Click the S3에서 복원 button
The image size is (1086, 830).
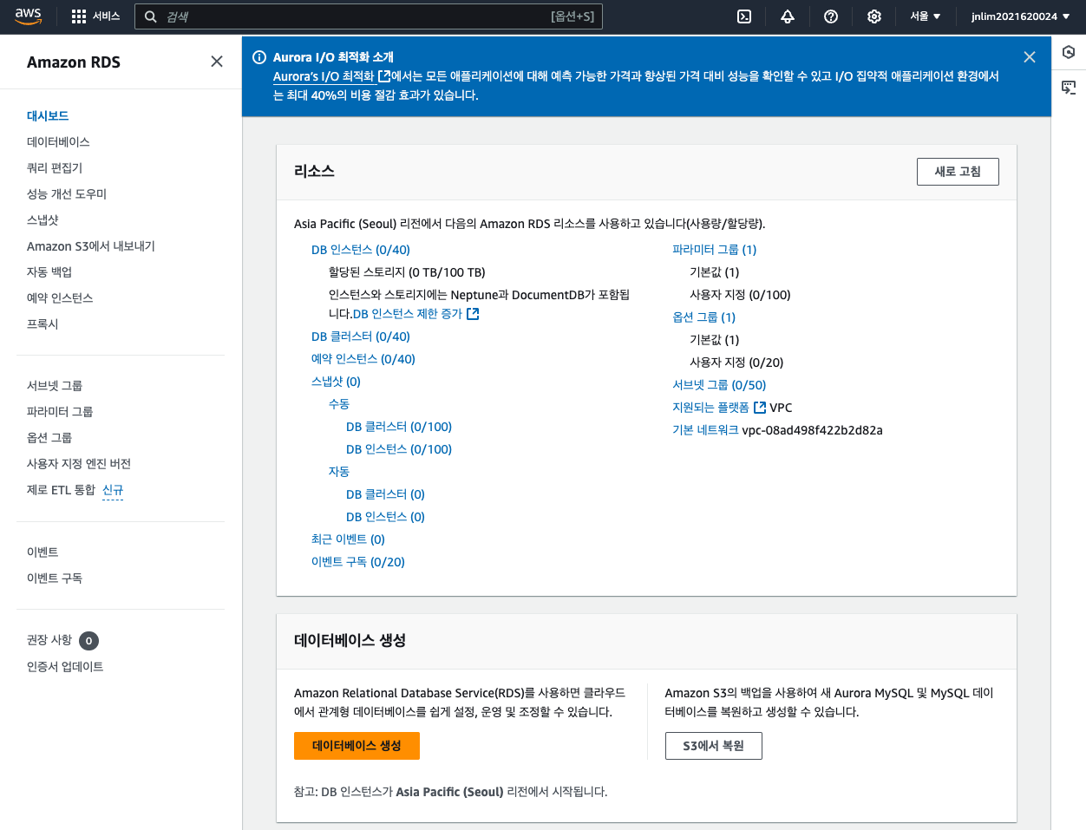(x=713, y=746)
